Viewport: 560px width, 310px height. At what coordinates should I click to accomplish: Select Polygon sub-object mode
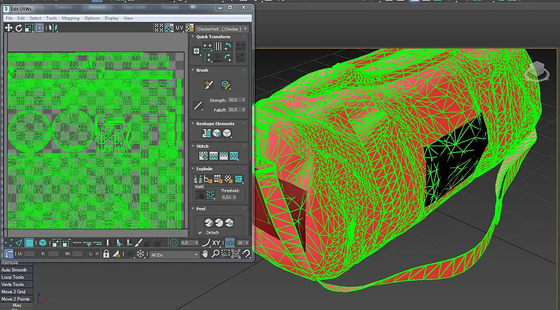click(29, 243)
